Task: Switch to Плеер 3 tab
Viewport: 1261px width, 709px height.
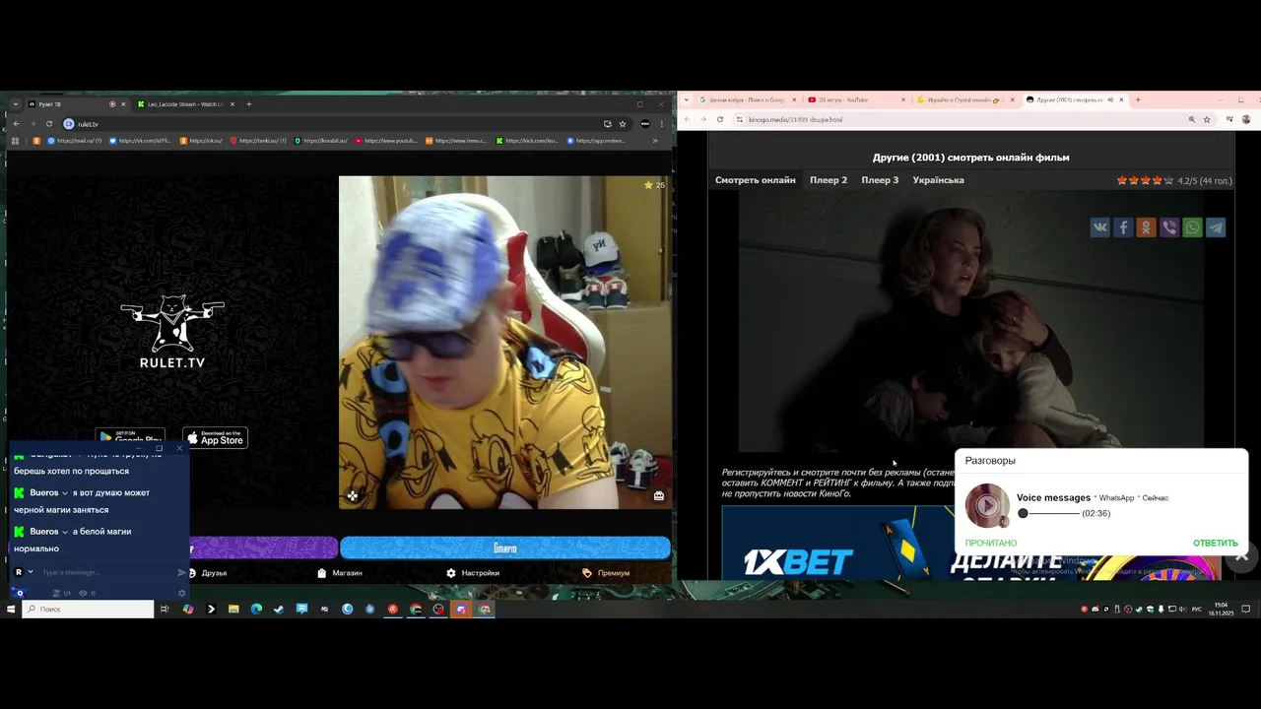Action: tap(880, 180)
